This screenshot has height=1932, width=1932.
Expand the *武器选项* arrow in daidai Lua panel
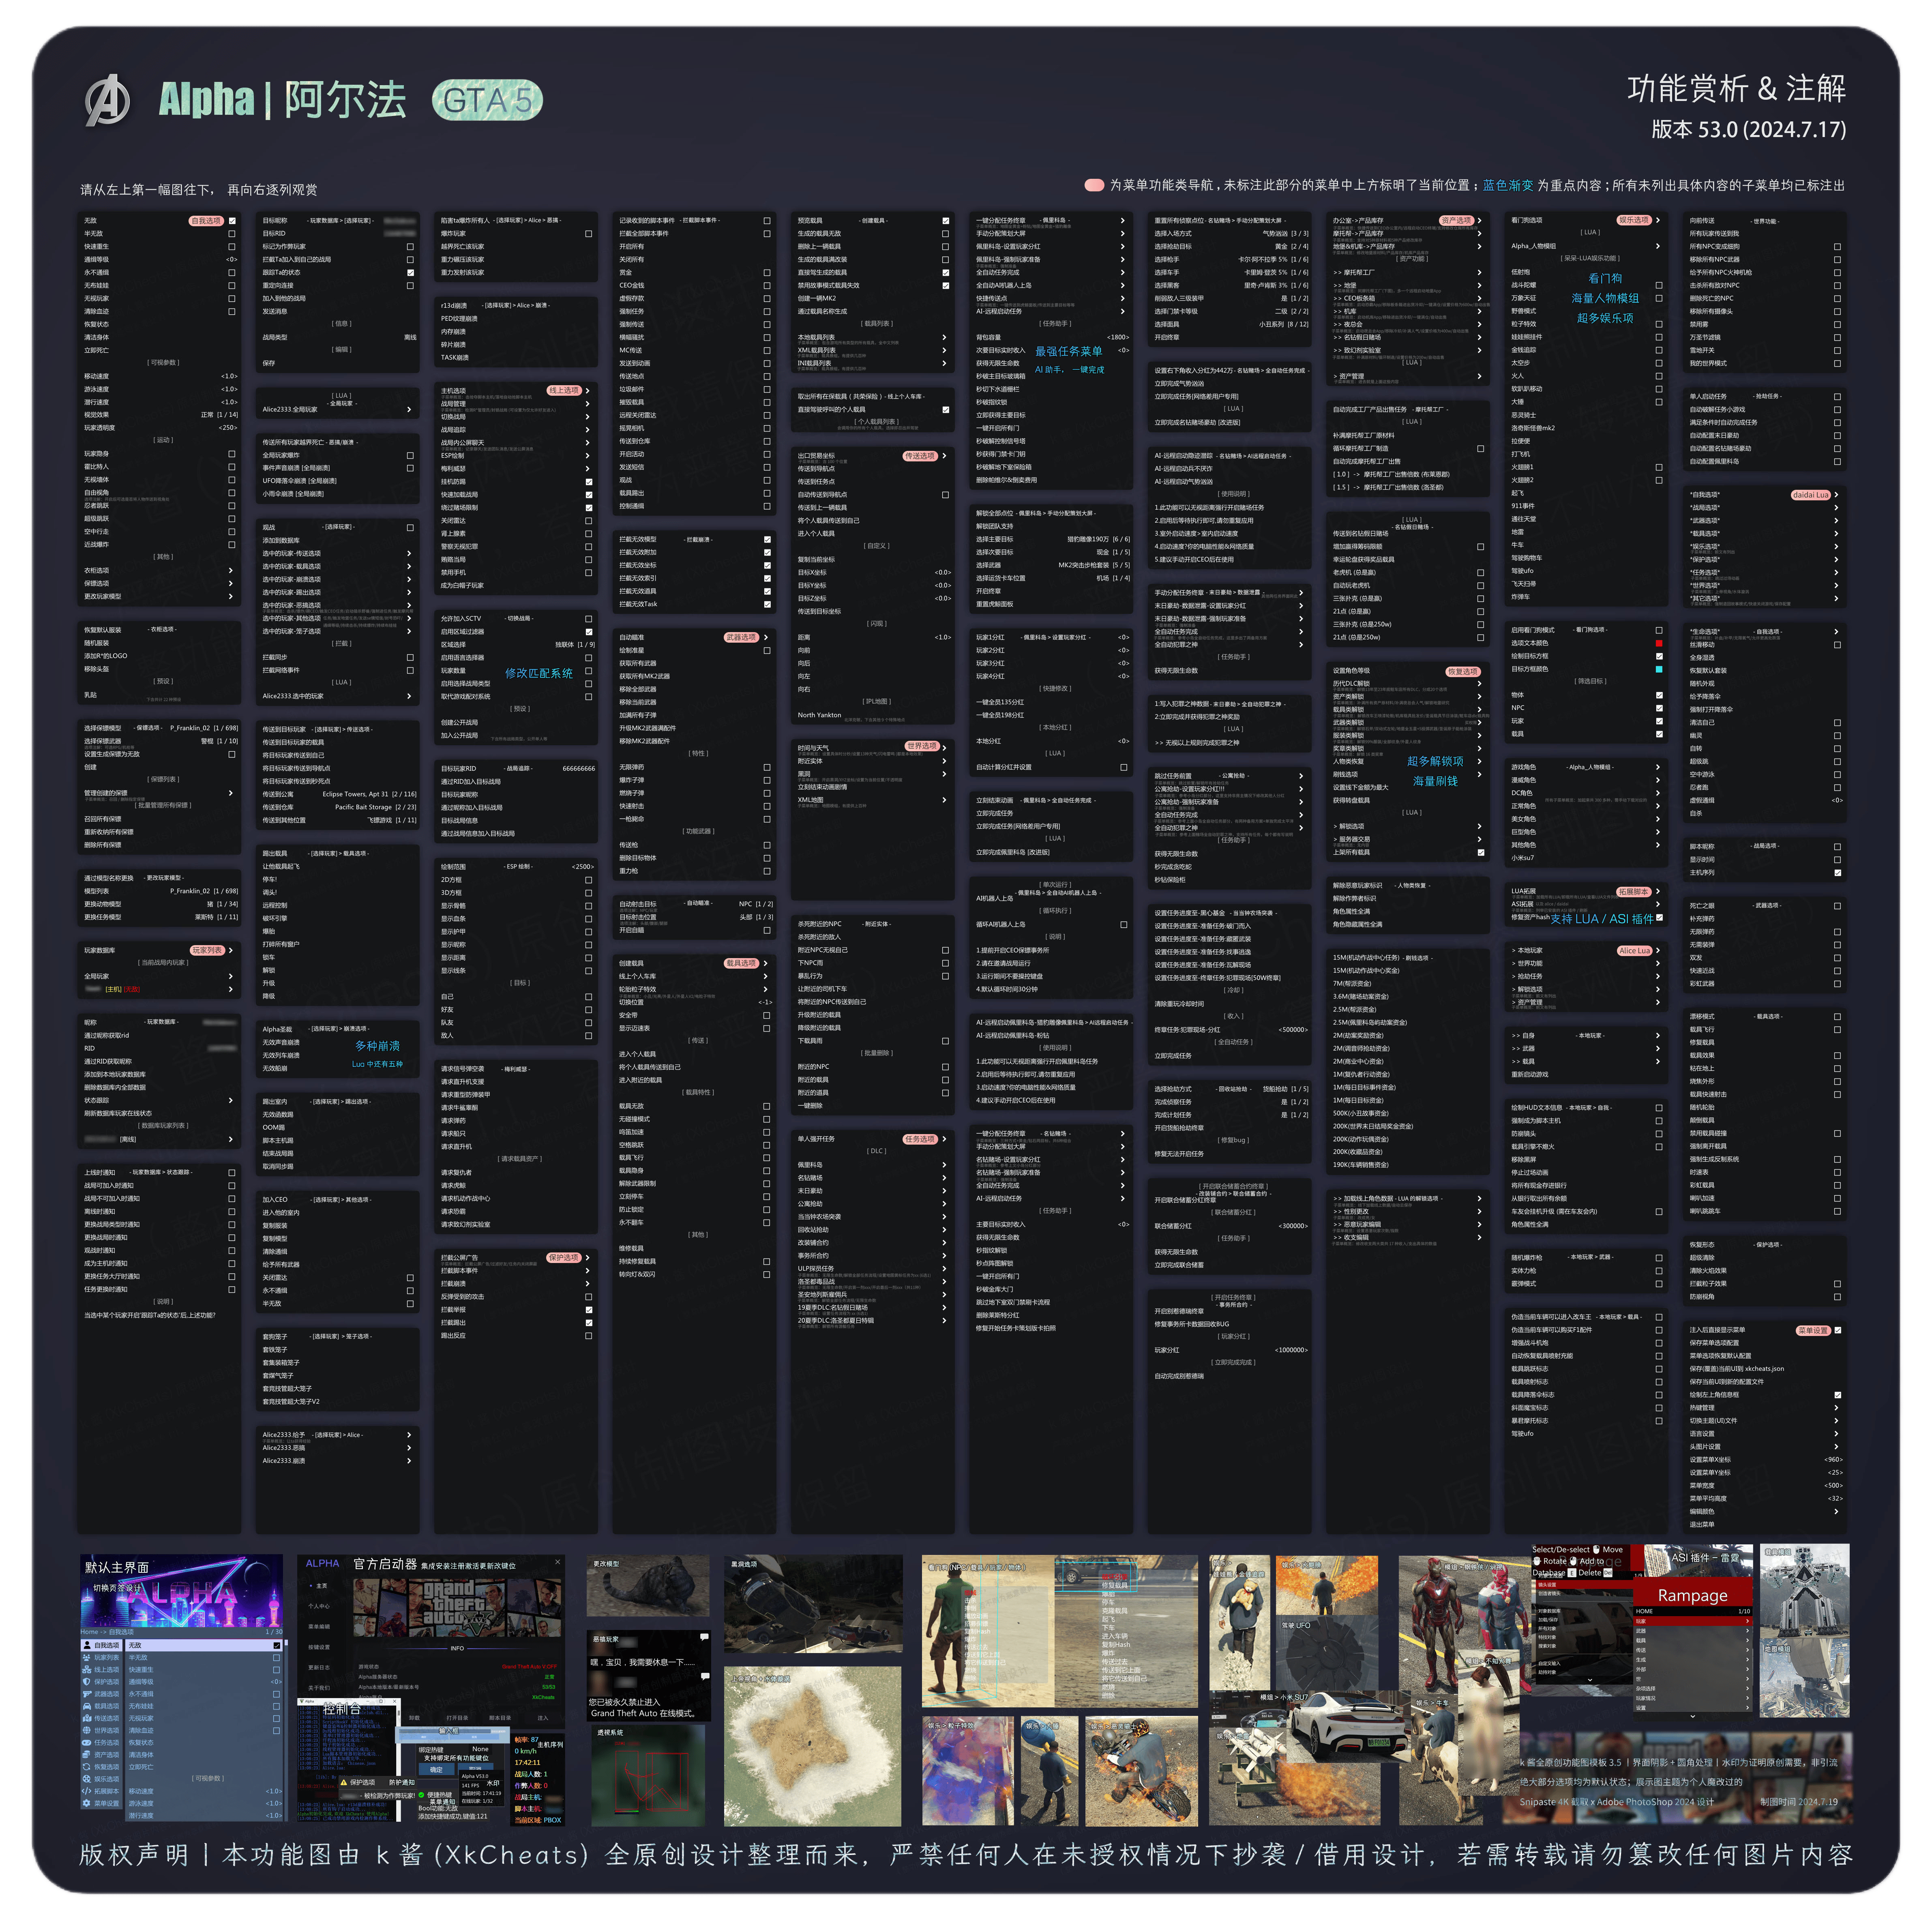click(1837, 520)
